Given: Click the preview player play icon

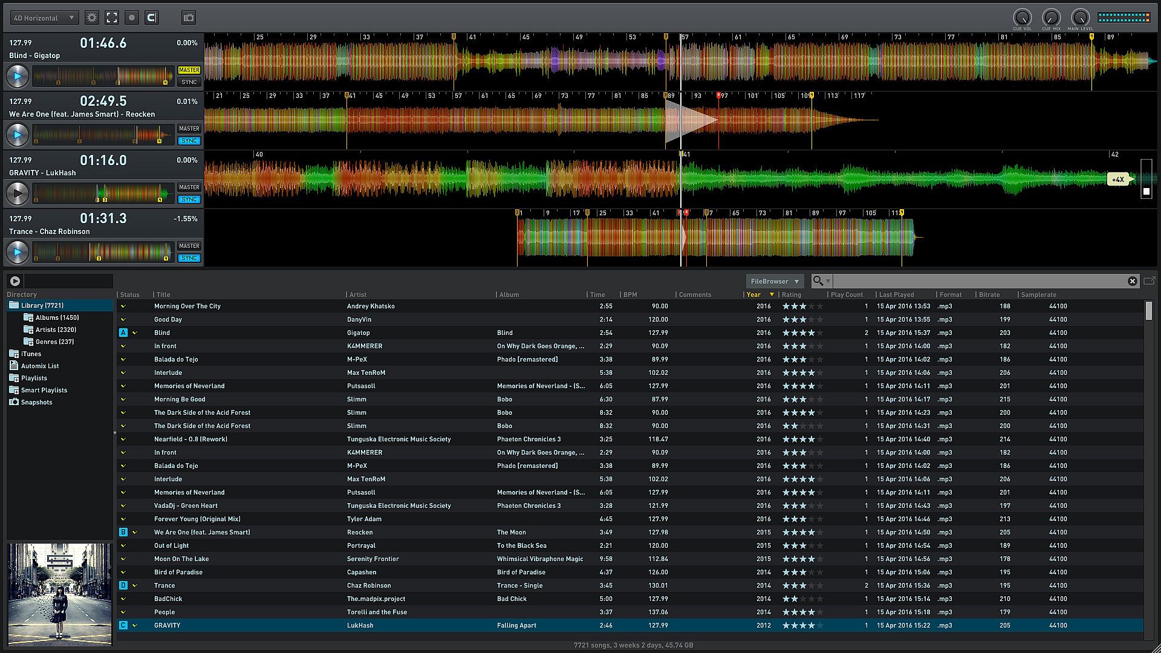Looking at the screenshot, I should [15, 281].
